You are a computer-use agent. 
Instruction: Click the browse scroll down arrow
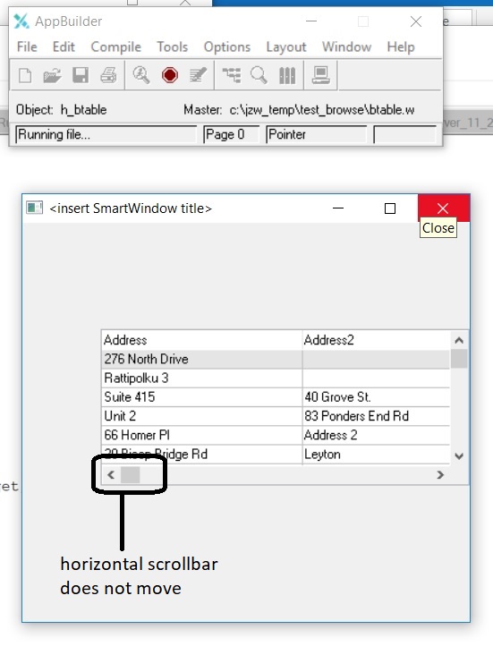tap(459, 455)
